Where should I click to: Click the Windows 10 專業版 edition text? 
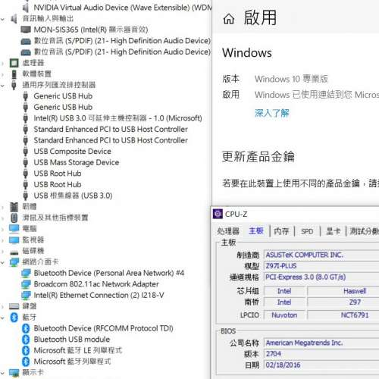pos(291,79)
